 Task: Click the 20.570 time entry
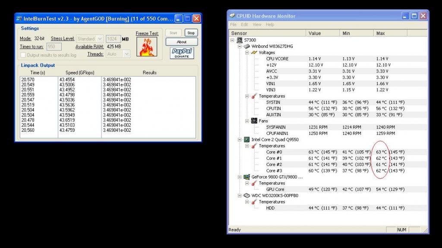(x=28, y=79)
